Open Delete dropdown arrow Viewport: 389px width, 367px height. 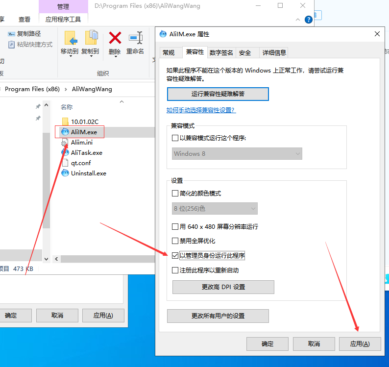[115, 56]
